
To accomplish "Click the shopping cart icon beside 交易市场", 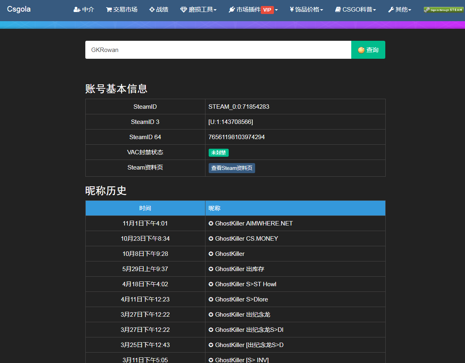I will (x=109, y=10).
